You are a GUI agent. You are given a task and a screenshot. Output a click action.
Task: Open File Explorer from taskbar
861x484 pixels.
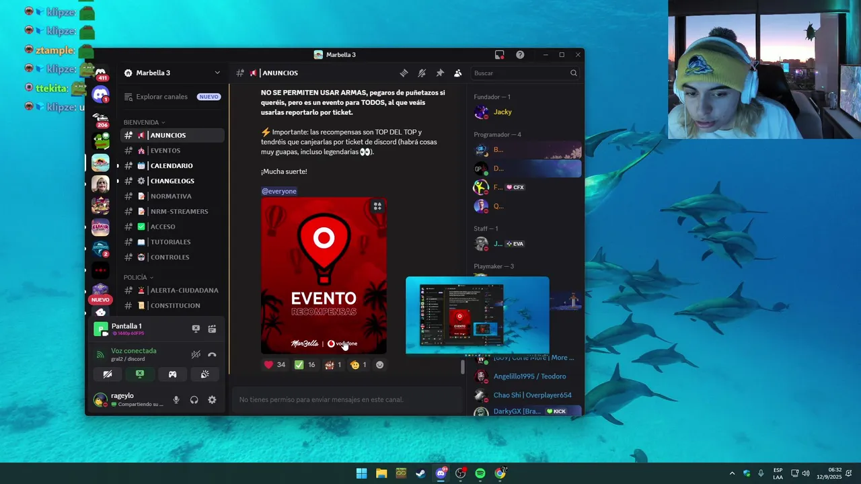coord(381,473)
